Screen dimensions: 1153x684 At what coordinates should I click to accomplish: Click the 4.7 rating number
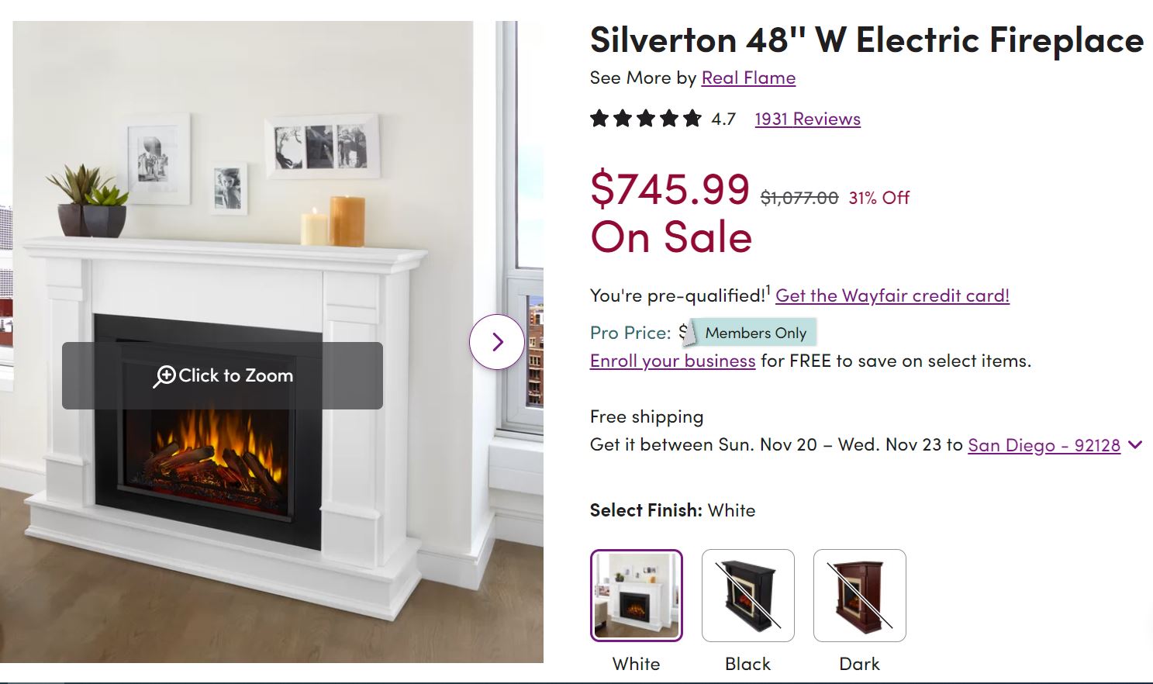coord(723,119)
